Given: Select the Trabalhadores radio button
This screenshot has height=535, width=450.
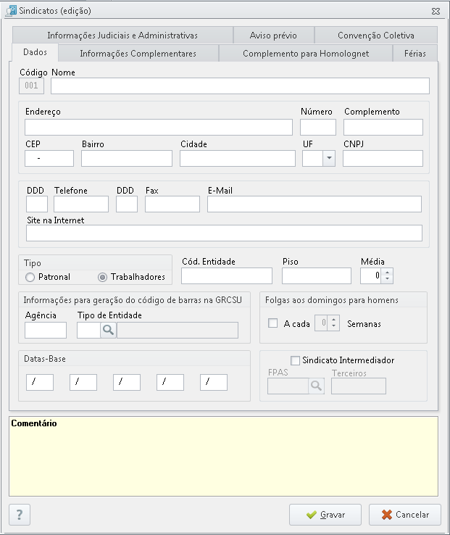Looking at the screenshot, I should point(102,277).
